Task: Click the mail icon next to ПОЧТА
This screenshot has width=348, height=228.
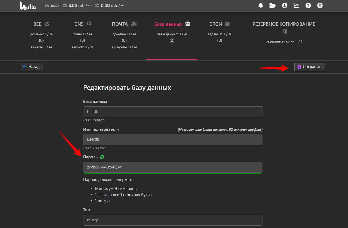Action: point(134,24)
